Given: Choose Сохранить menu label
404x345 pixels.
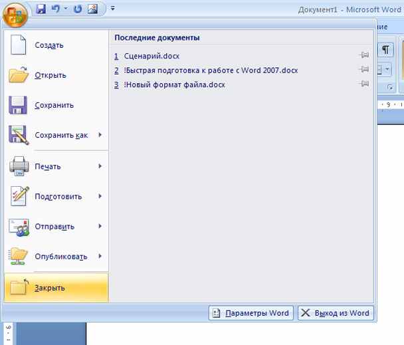Looking at the screenshot, I should pyautogui.click(x=54, y=105).
